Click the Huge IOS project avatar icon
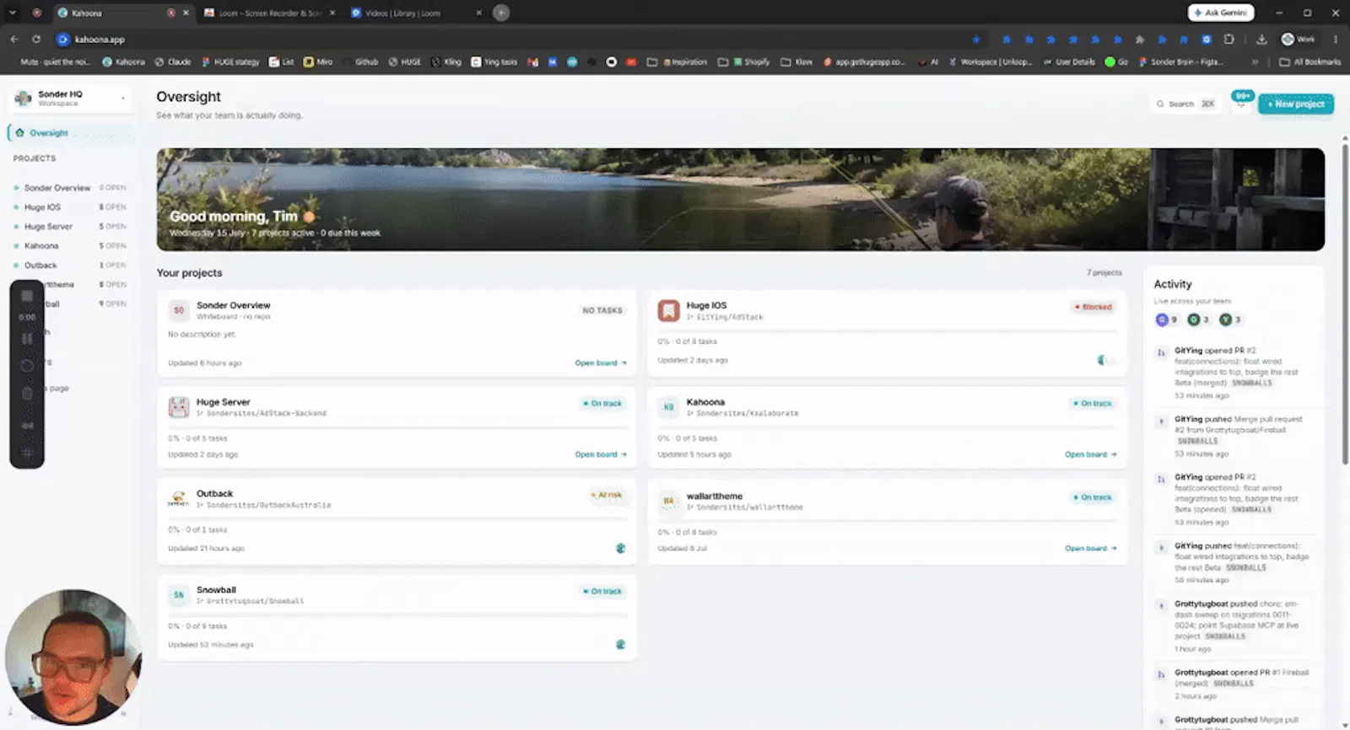Image resolution: width=1350 pixels, height=730 pixels. 668,311
